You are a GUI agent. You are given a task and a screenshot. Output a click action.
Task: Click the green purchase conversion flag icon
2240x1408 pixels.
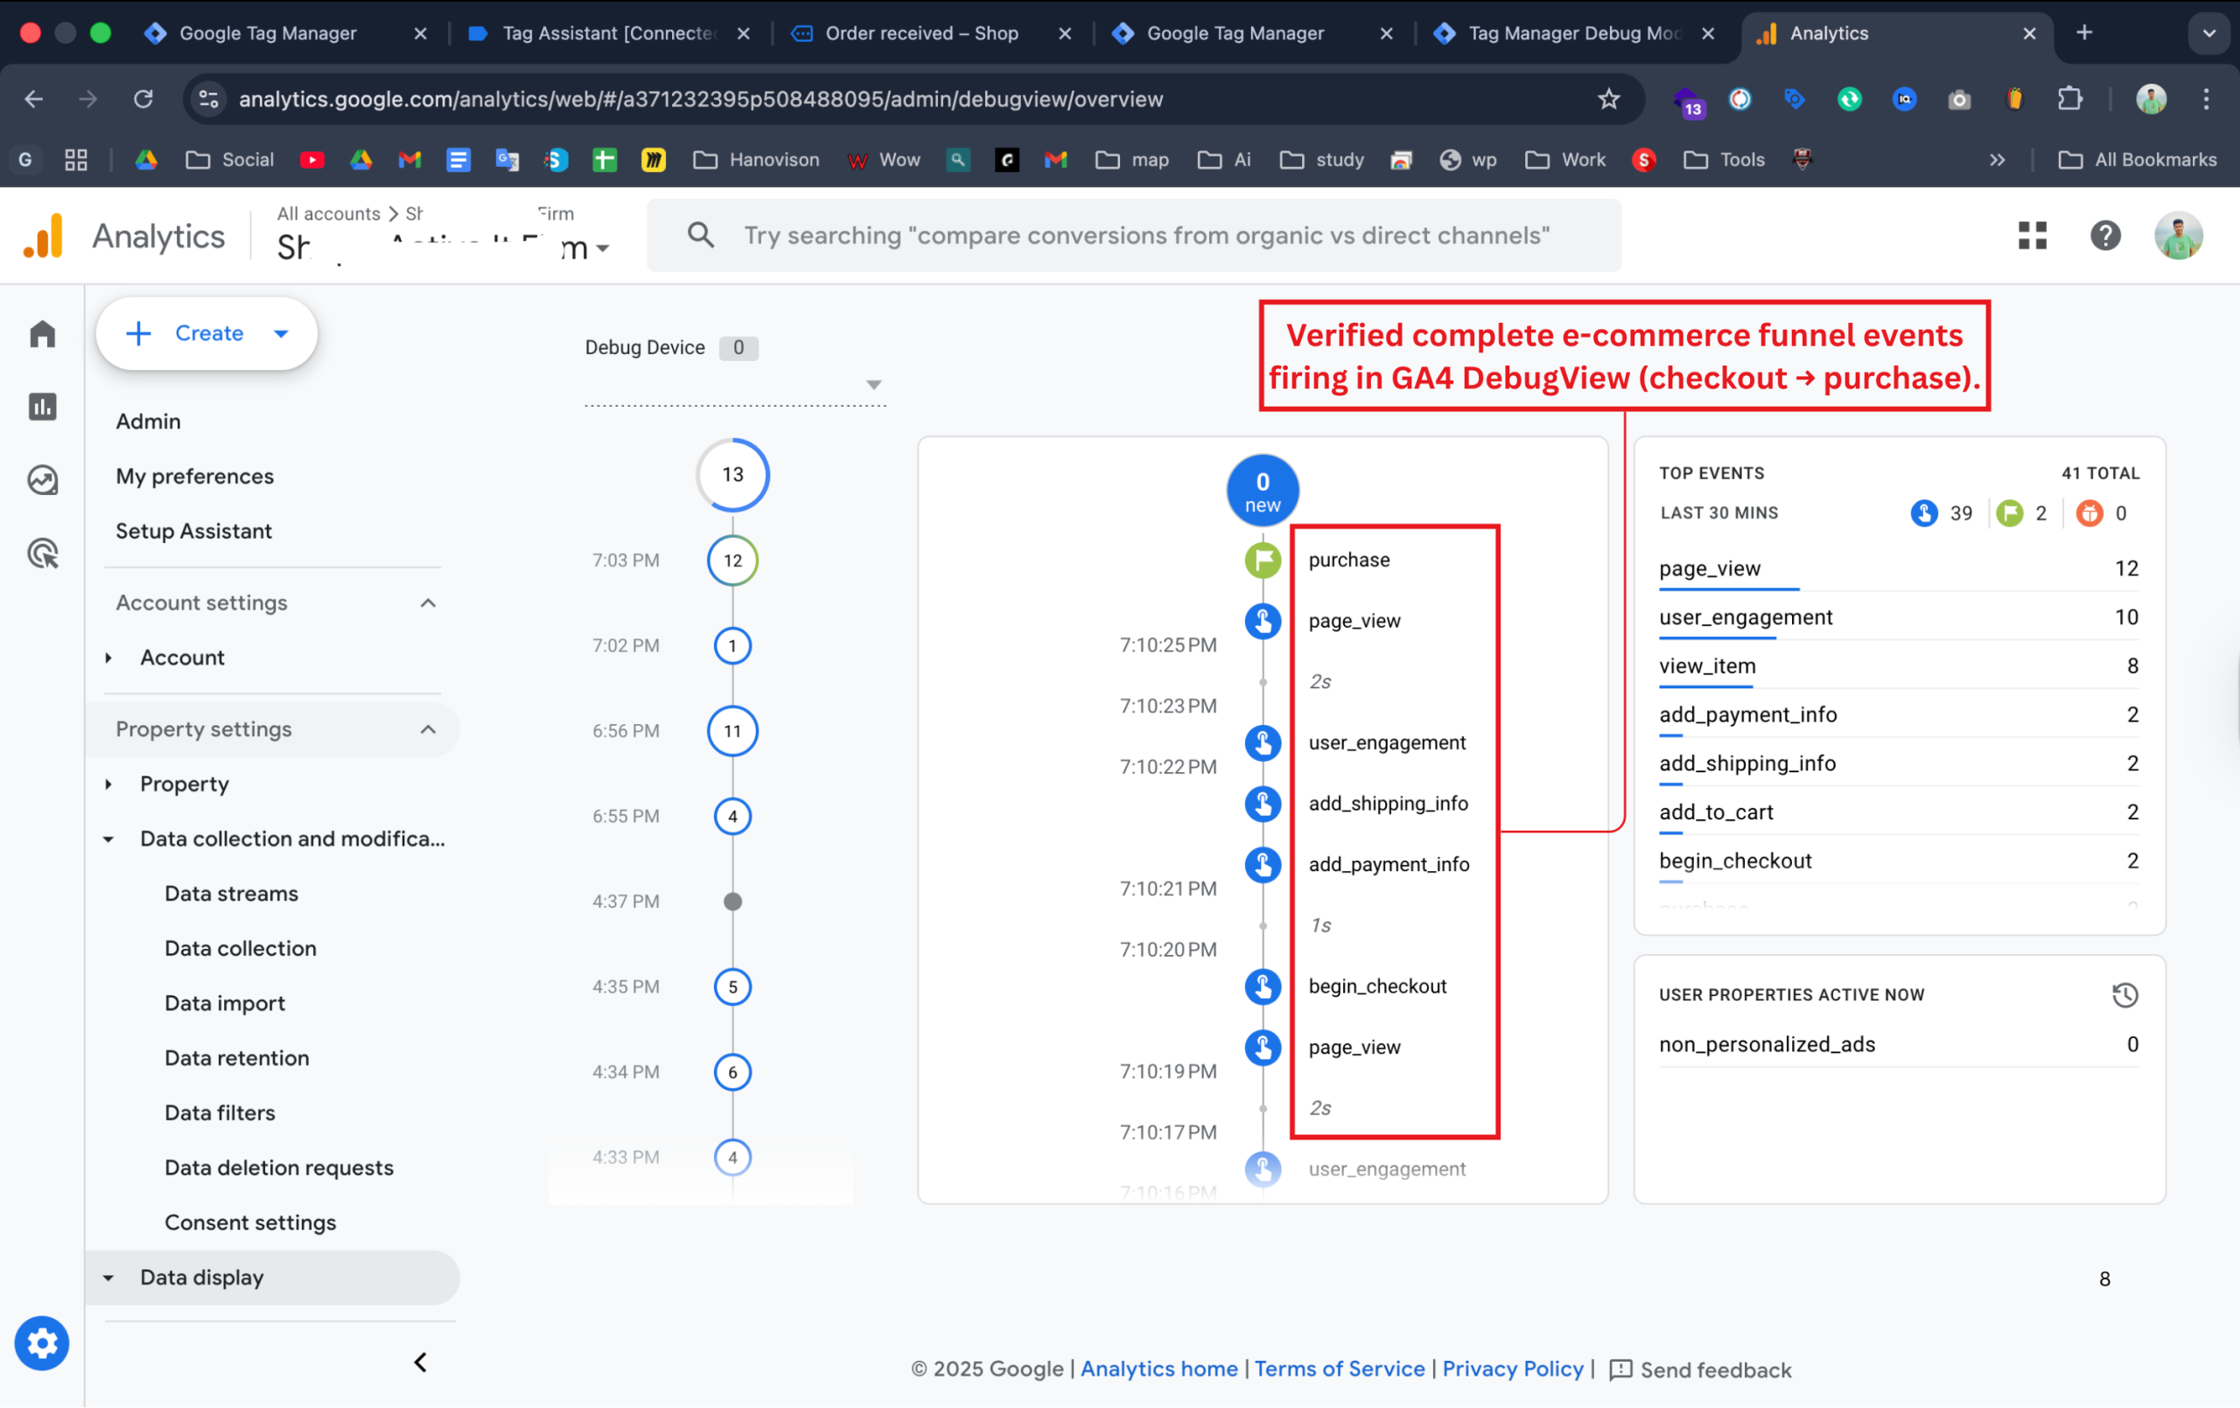tap(1263, 560)
